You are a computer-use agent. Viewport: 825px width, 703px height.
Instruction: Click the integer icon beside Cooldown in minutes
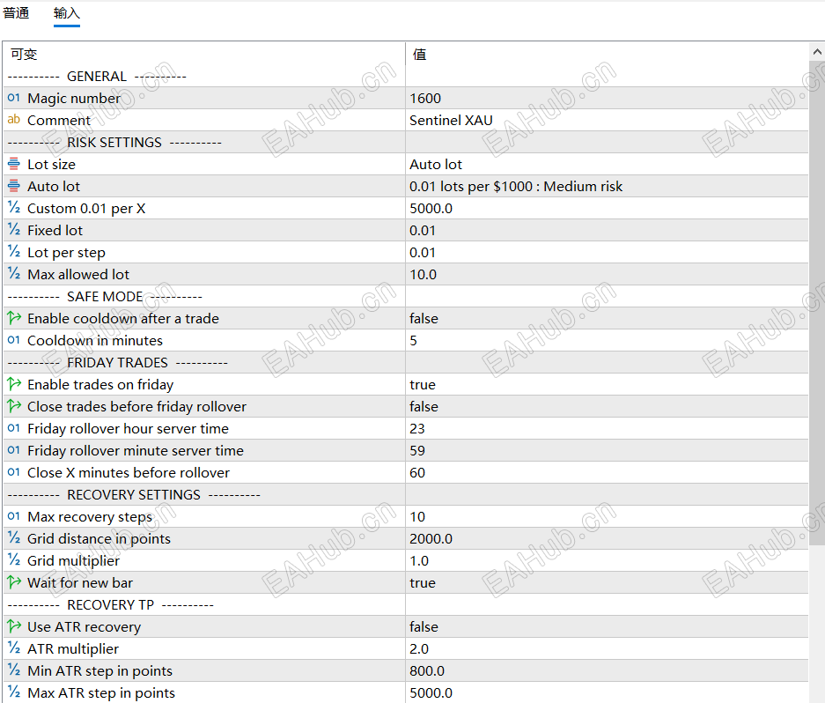point(14,340)
